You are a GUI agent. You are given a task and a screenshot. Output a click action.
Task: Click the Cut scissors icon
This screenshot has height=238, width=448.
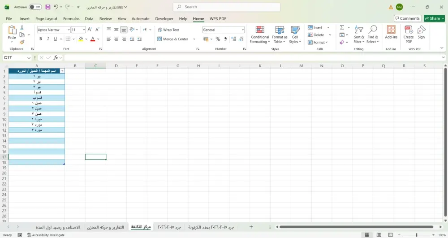click(22, 28)
